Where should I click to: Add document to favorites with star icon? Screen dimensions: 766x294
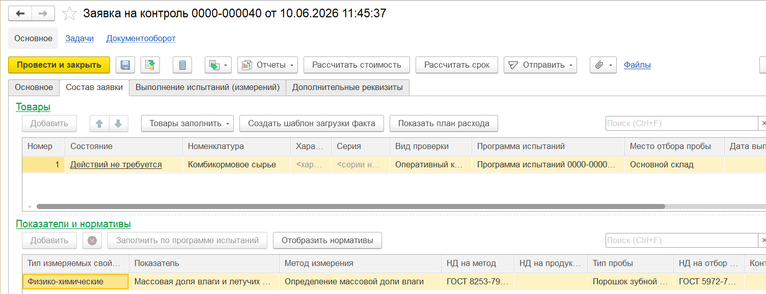click(x=69, y=13)
